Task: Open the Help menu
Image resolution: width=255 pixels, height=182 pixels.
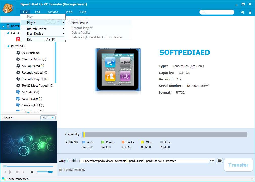Action: (x=83, y=12)
